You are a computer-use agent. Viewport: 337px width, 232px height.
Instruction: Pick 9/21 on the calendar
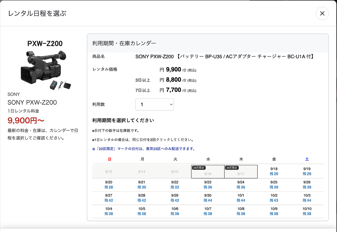pyautogui.click(x=142, y=185)
